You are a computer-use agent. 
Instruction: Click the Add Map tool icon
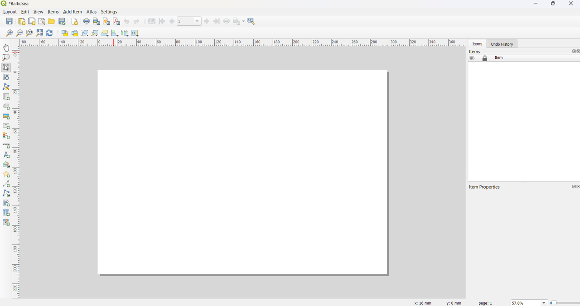[x=6, y=97]
